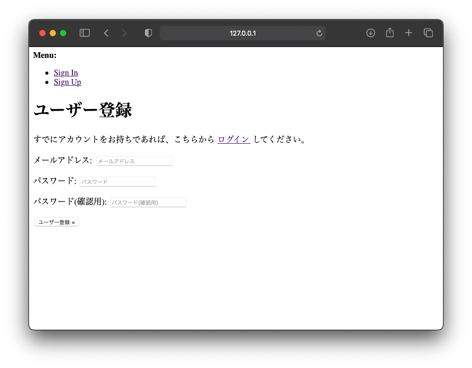Viewport: 472px width, 368px height.
Task: Minimize the window with yellow button
Action: (x=53, y=33)
